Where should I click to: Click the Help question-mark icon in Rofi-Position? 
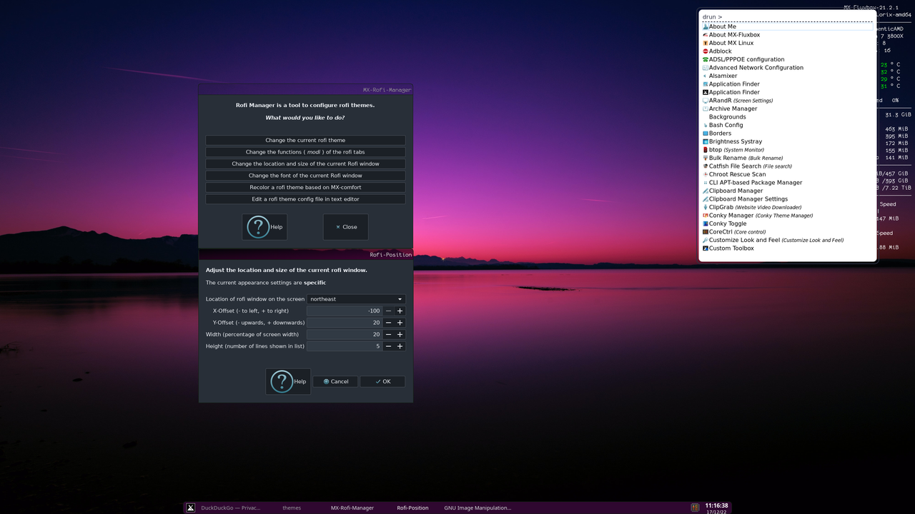click(x=281, y=381)
